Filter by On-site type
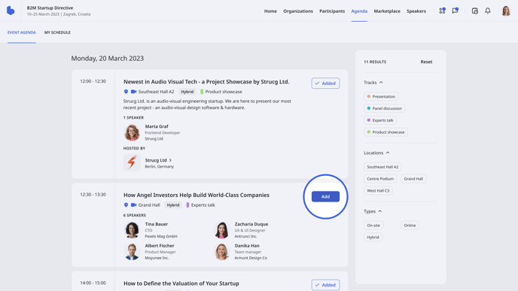 [373, 226]
